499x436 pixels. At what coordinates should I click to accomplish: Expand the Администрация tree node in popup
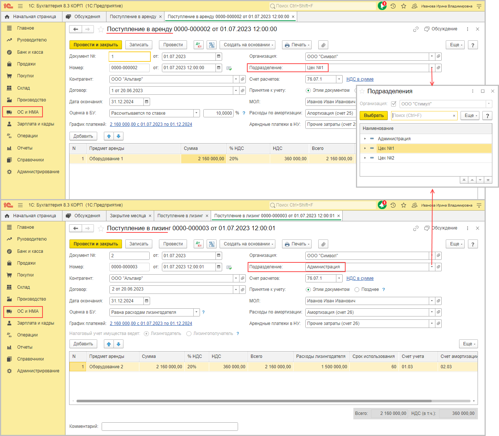(365, 139)
